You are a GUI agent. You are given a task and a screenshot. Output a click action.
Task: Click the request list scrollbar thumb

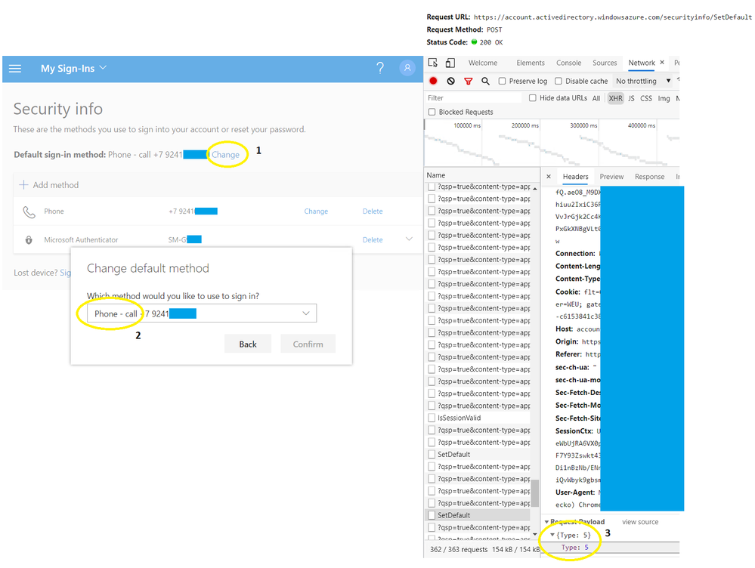(x=535, y=493)
